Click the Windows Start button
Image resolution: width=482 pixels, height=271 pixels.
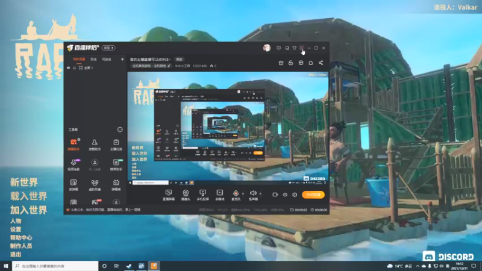[x=6, y=266]
